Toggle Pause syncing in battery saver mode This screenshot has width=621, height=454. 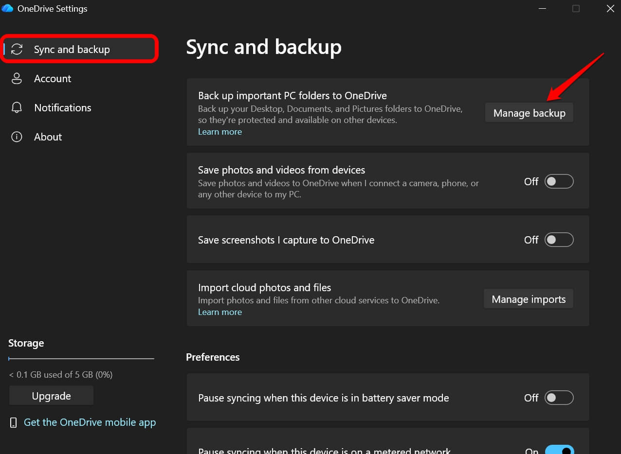tap(559, 398)
